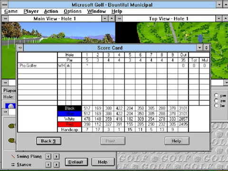Click the Back 9 button
Screen dimensions: 228x171
coord(49,141)
